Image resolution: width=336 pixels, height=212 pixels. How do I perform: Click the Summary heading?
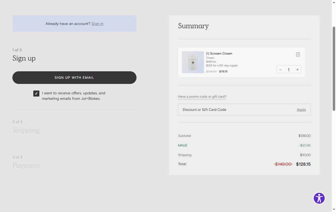click(x=193, y=26)
